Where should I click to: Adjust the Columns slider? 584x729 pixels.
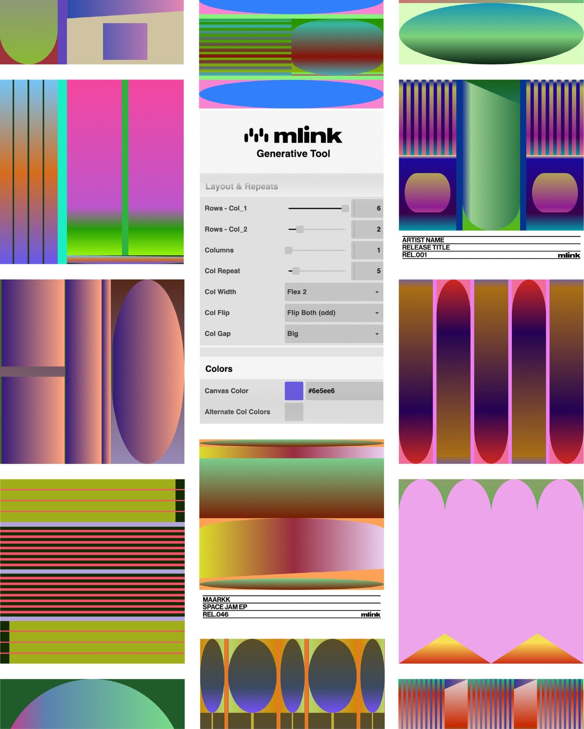coord(315,250)
